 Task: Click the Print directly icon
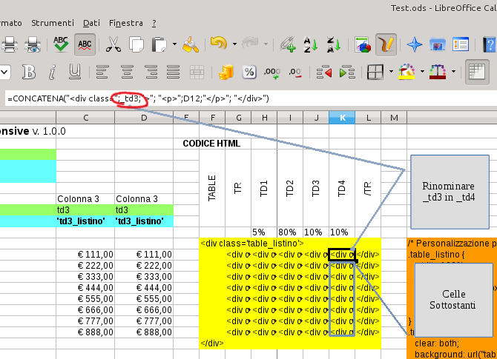pyautogui.click(x=9, y=44)
